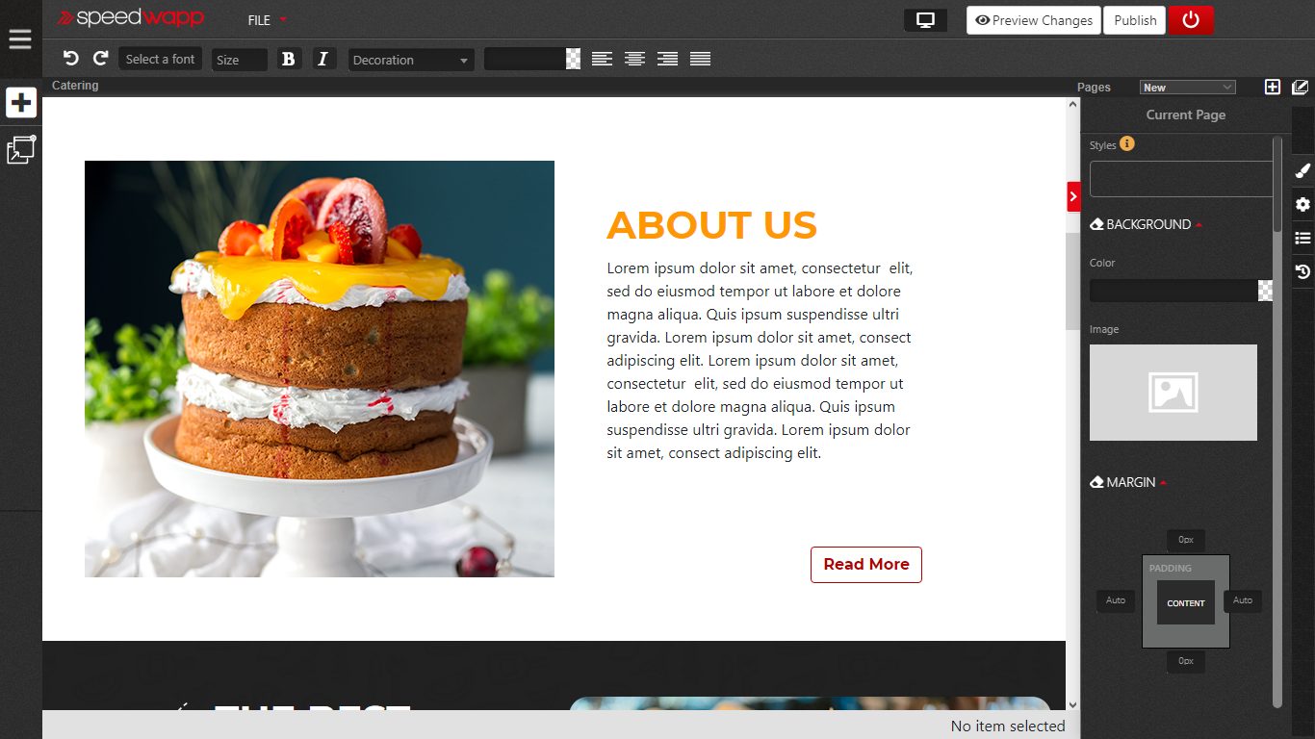This screenshot has width=1315, height=739.
Task: Open the history clock panel icon
Action: click(x=1302, y=272)
